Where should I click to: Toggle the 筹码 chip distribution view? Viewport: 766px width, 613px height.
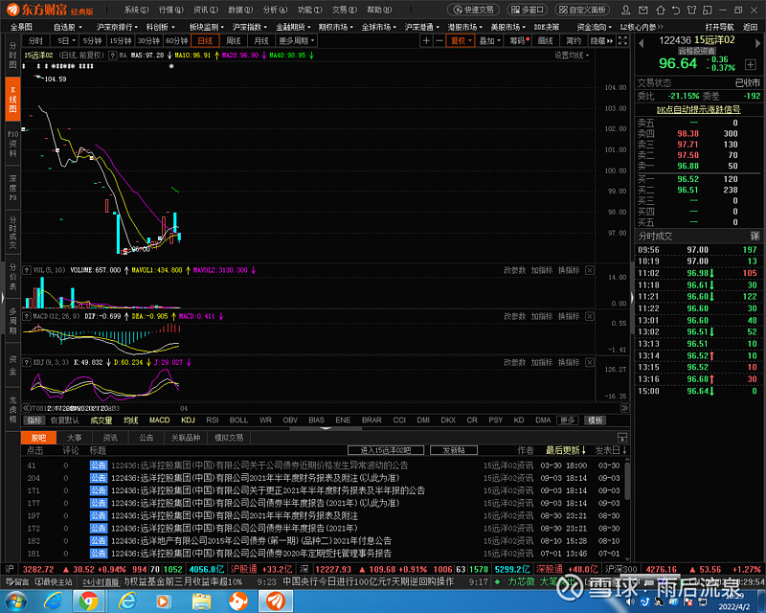tap(519, 40)
